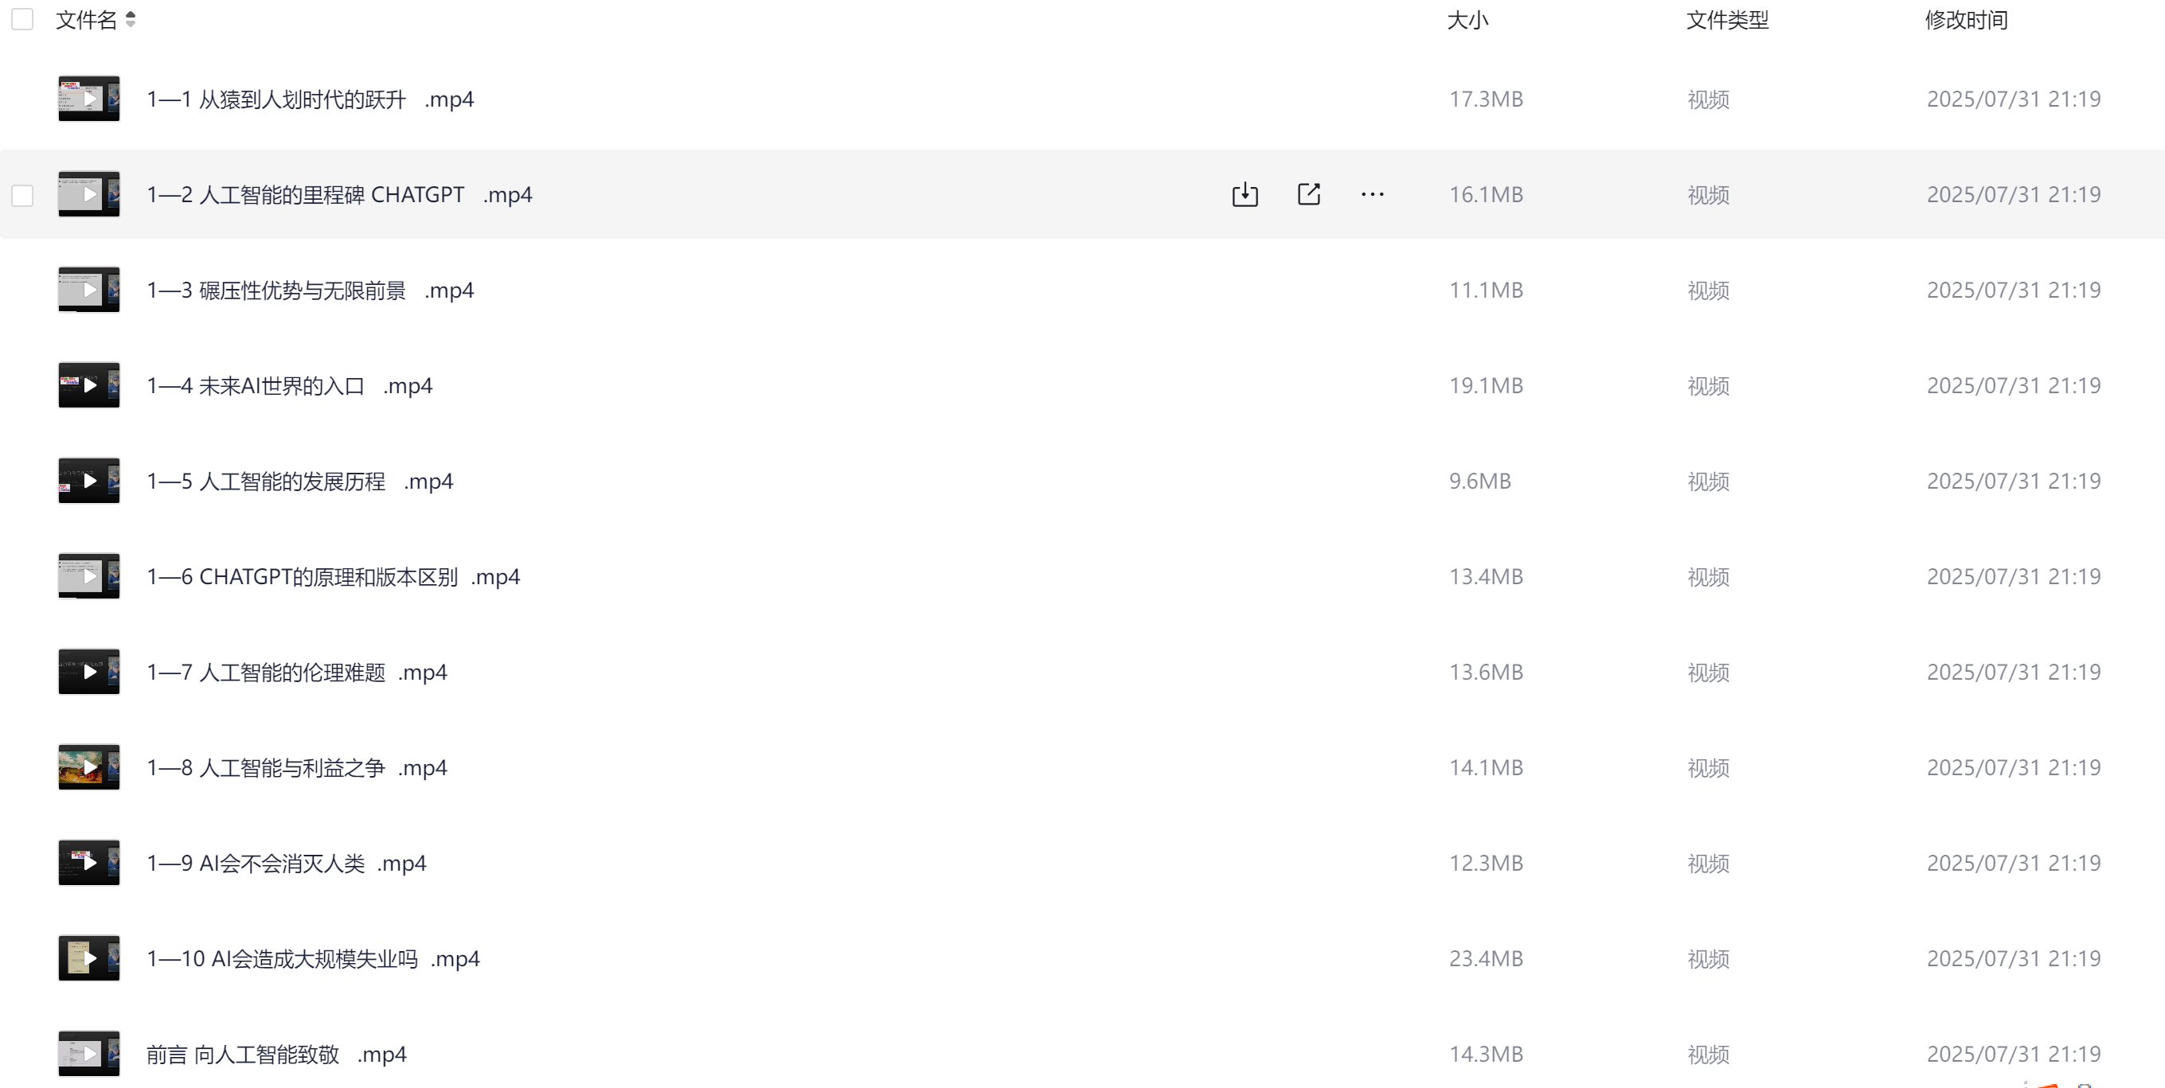Open video thumbnail of 1—1 从猿到人划时代的跃升

[x=89, y=99]
